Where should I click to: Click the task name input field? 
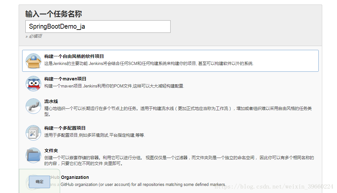click(x=98, y=26)
